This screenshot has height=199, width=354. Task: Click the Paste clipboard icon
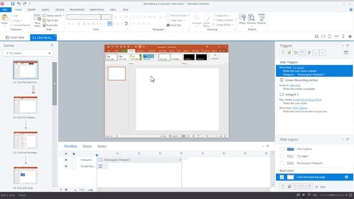tap(4, 18)
